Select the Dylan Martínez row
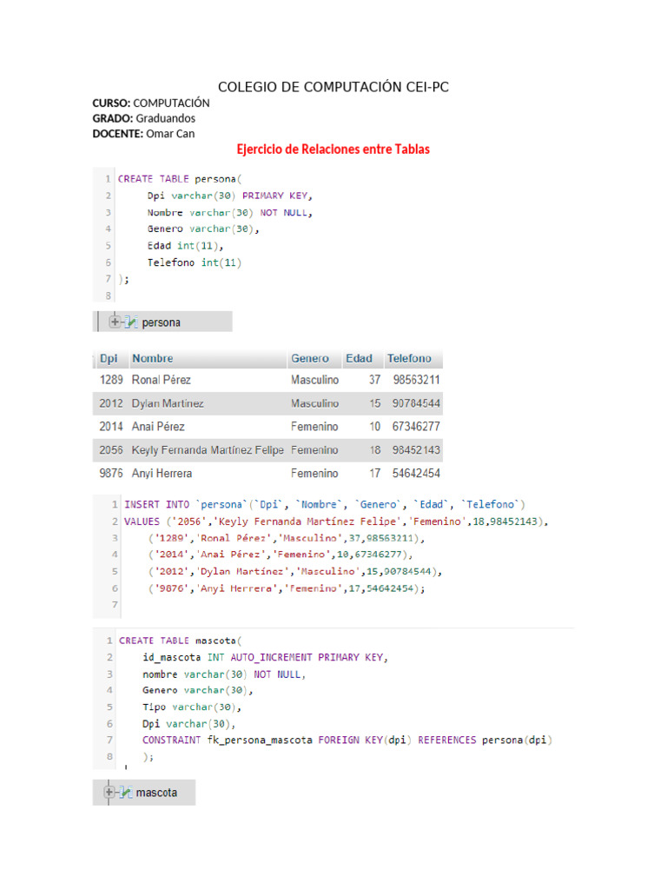667x890 pixels. (x=267, y=403)
